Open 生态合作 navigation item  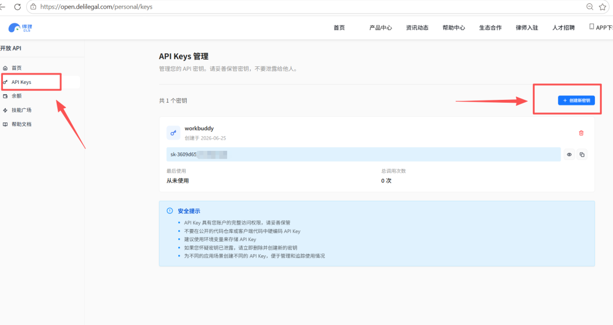(490, 28)
